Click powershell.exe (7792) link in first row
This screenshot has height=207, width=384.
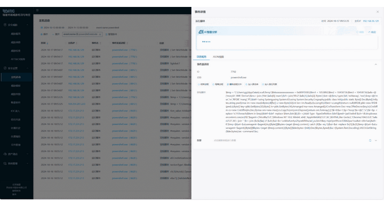(x=124, y=50)
